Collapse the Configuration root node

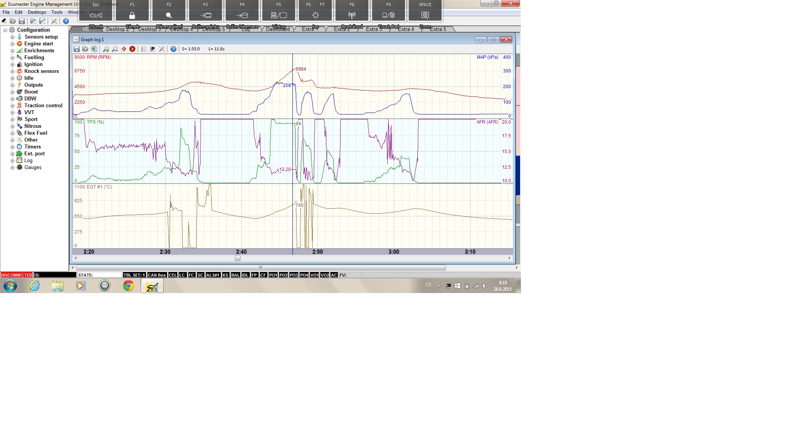5,30
